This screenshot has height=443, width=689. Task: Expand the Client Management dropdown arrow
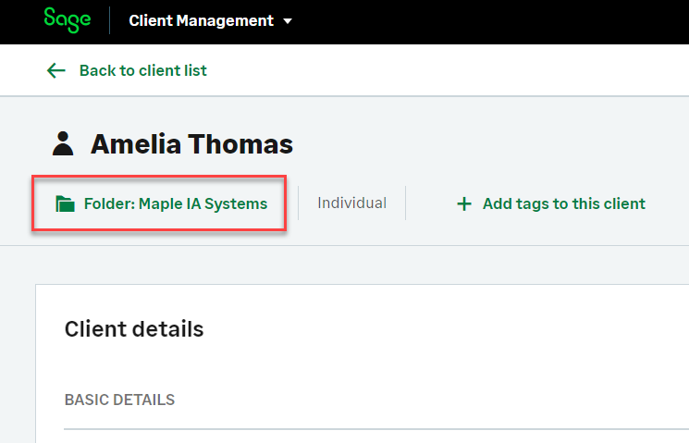pos(288,21)
